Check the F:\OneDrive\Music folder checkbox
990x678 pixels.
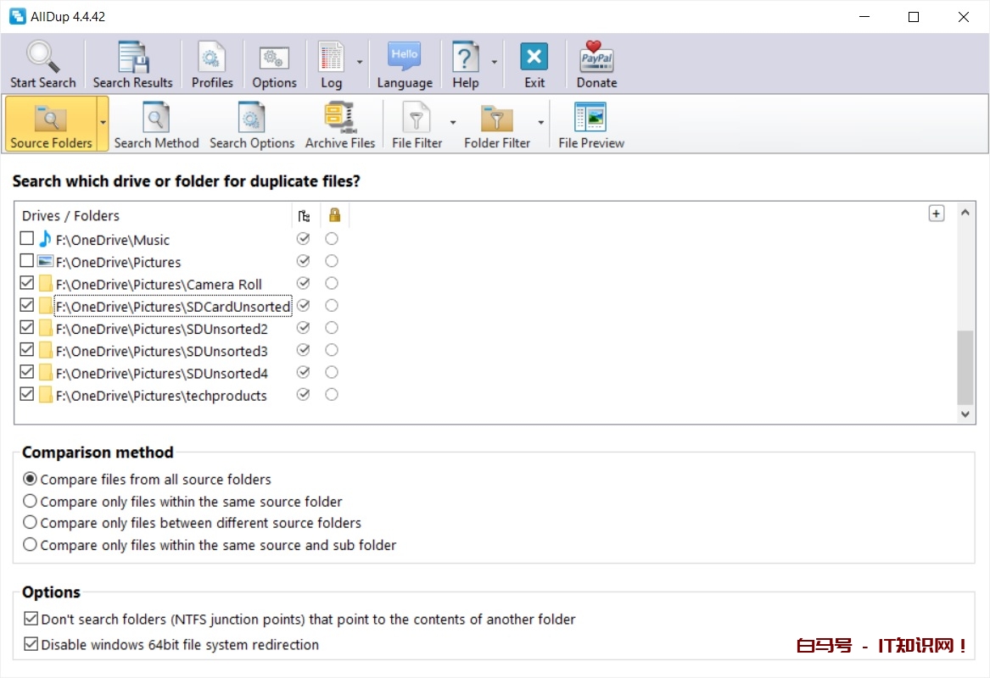[x=27, y=240]
